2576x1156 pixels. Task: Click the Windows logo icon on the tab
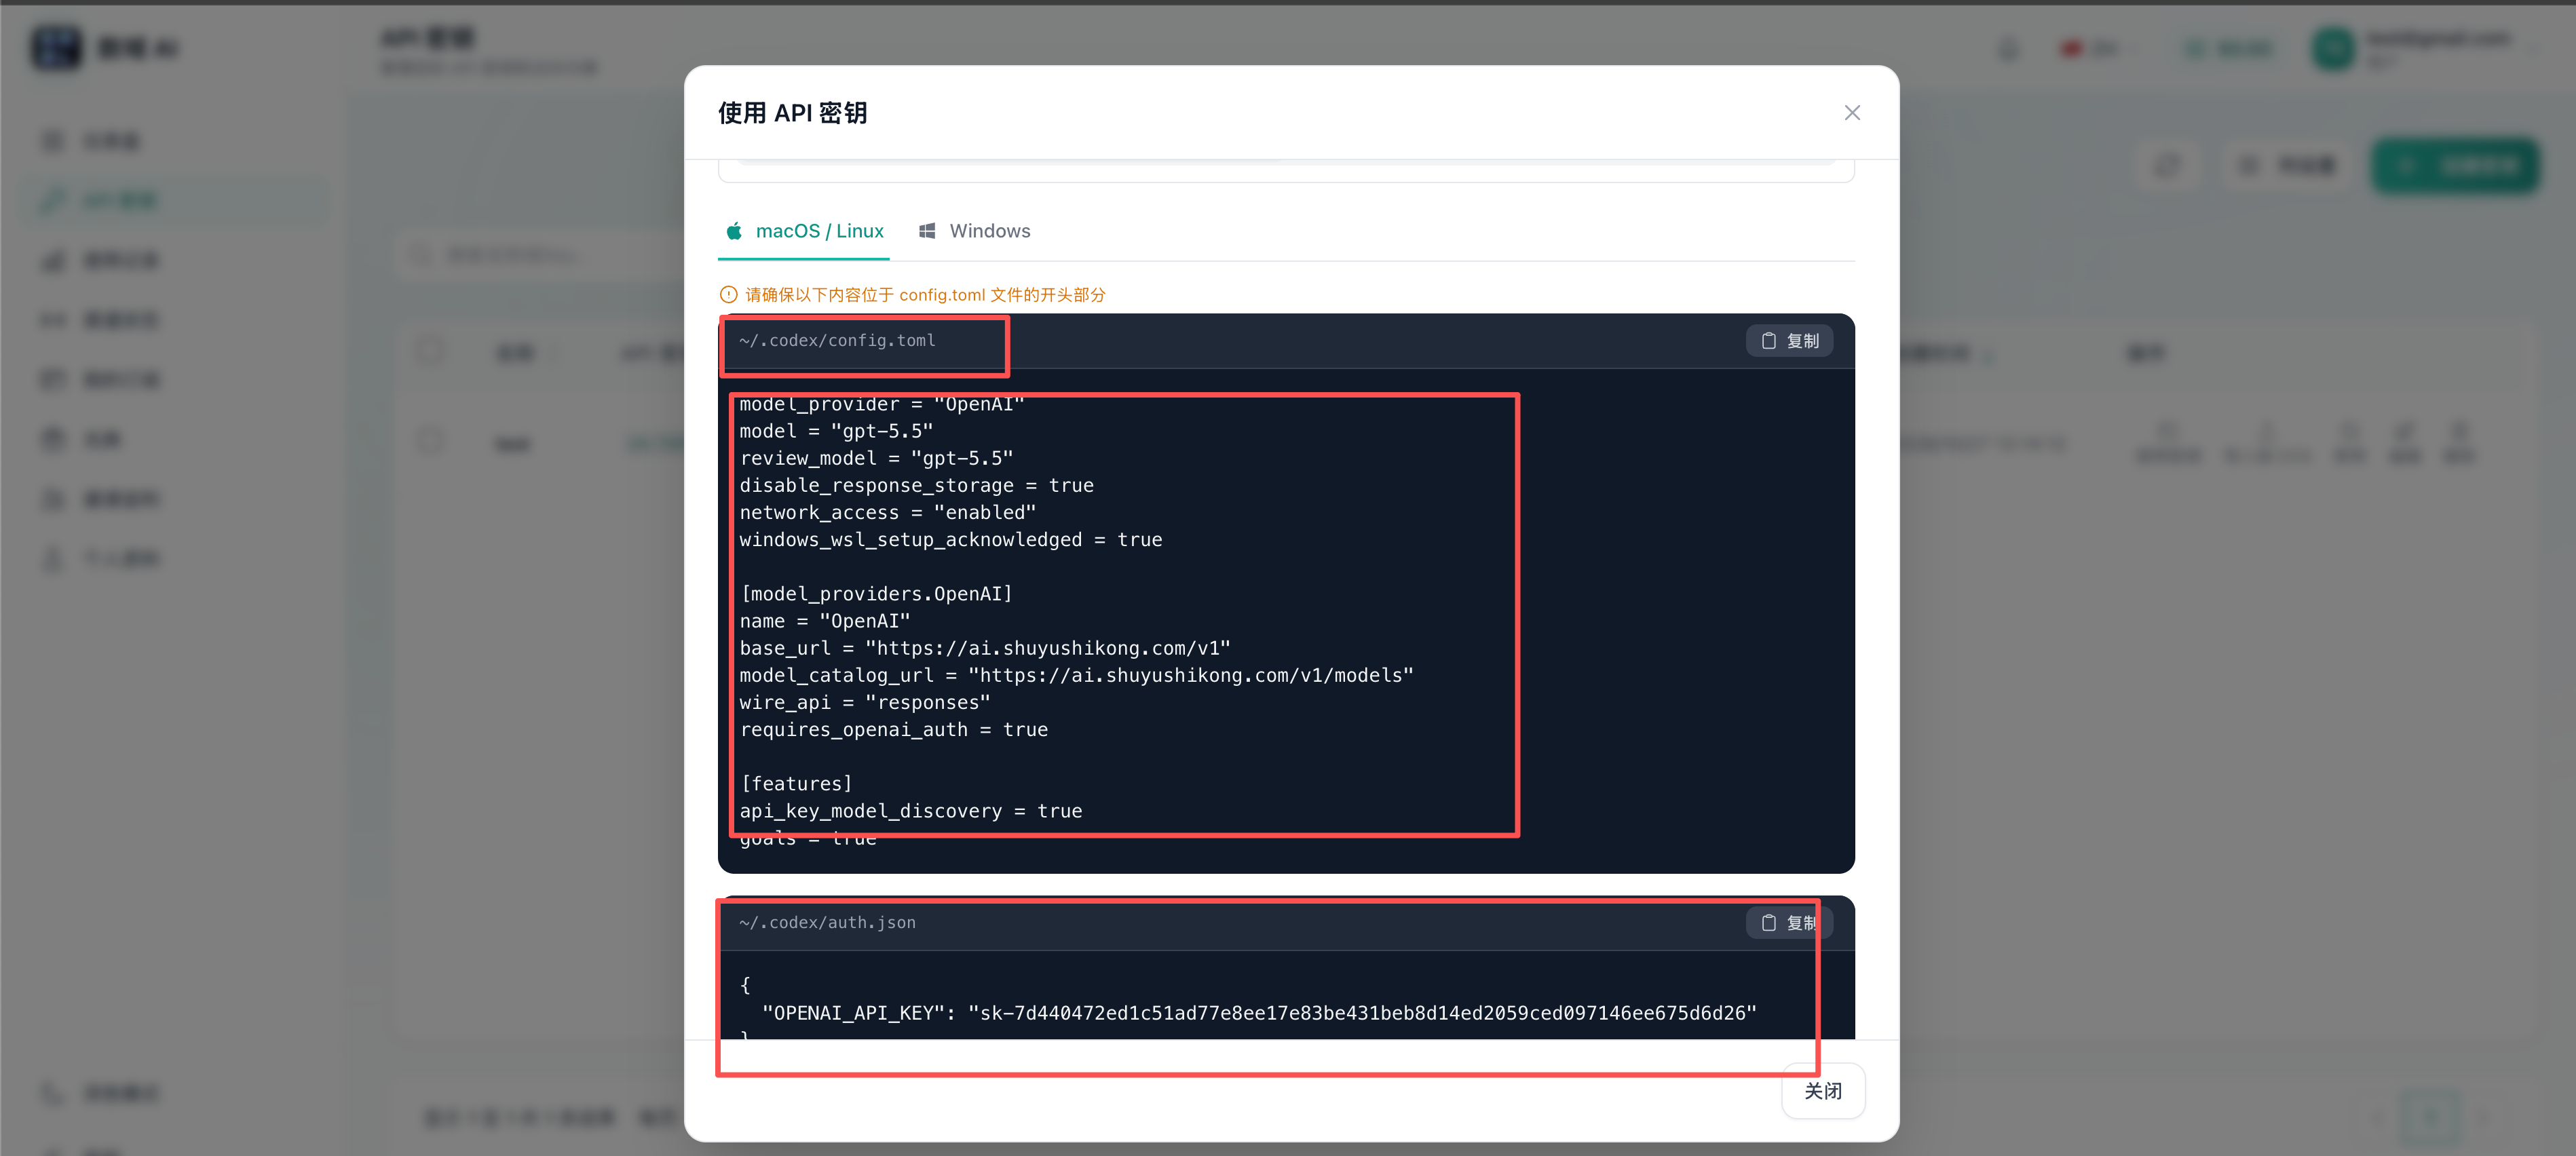(x=927, y=231)
